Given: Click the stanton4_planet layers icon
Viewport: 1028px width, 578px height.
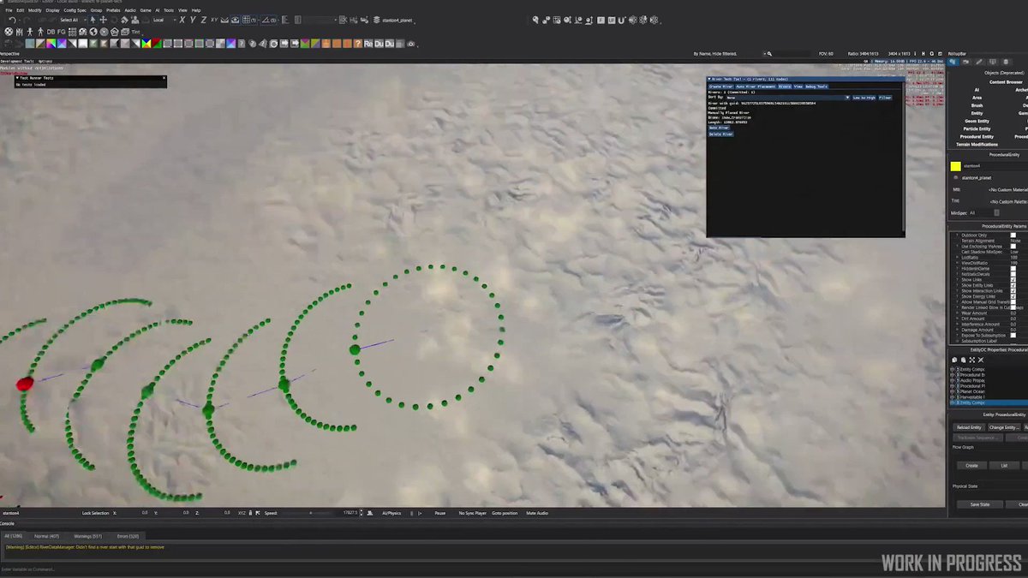Looking at the screenshot, I should coord(375,20).
